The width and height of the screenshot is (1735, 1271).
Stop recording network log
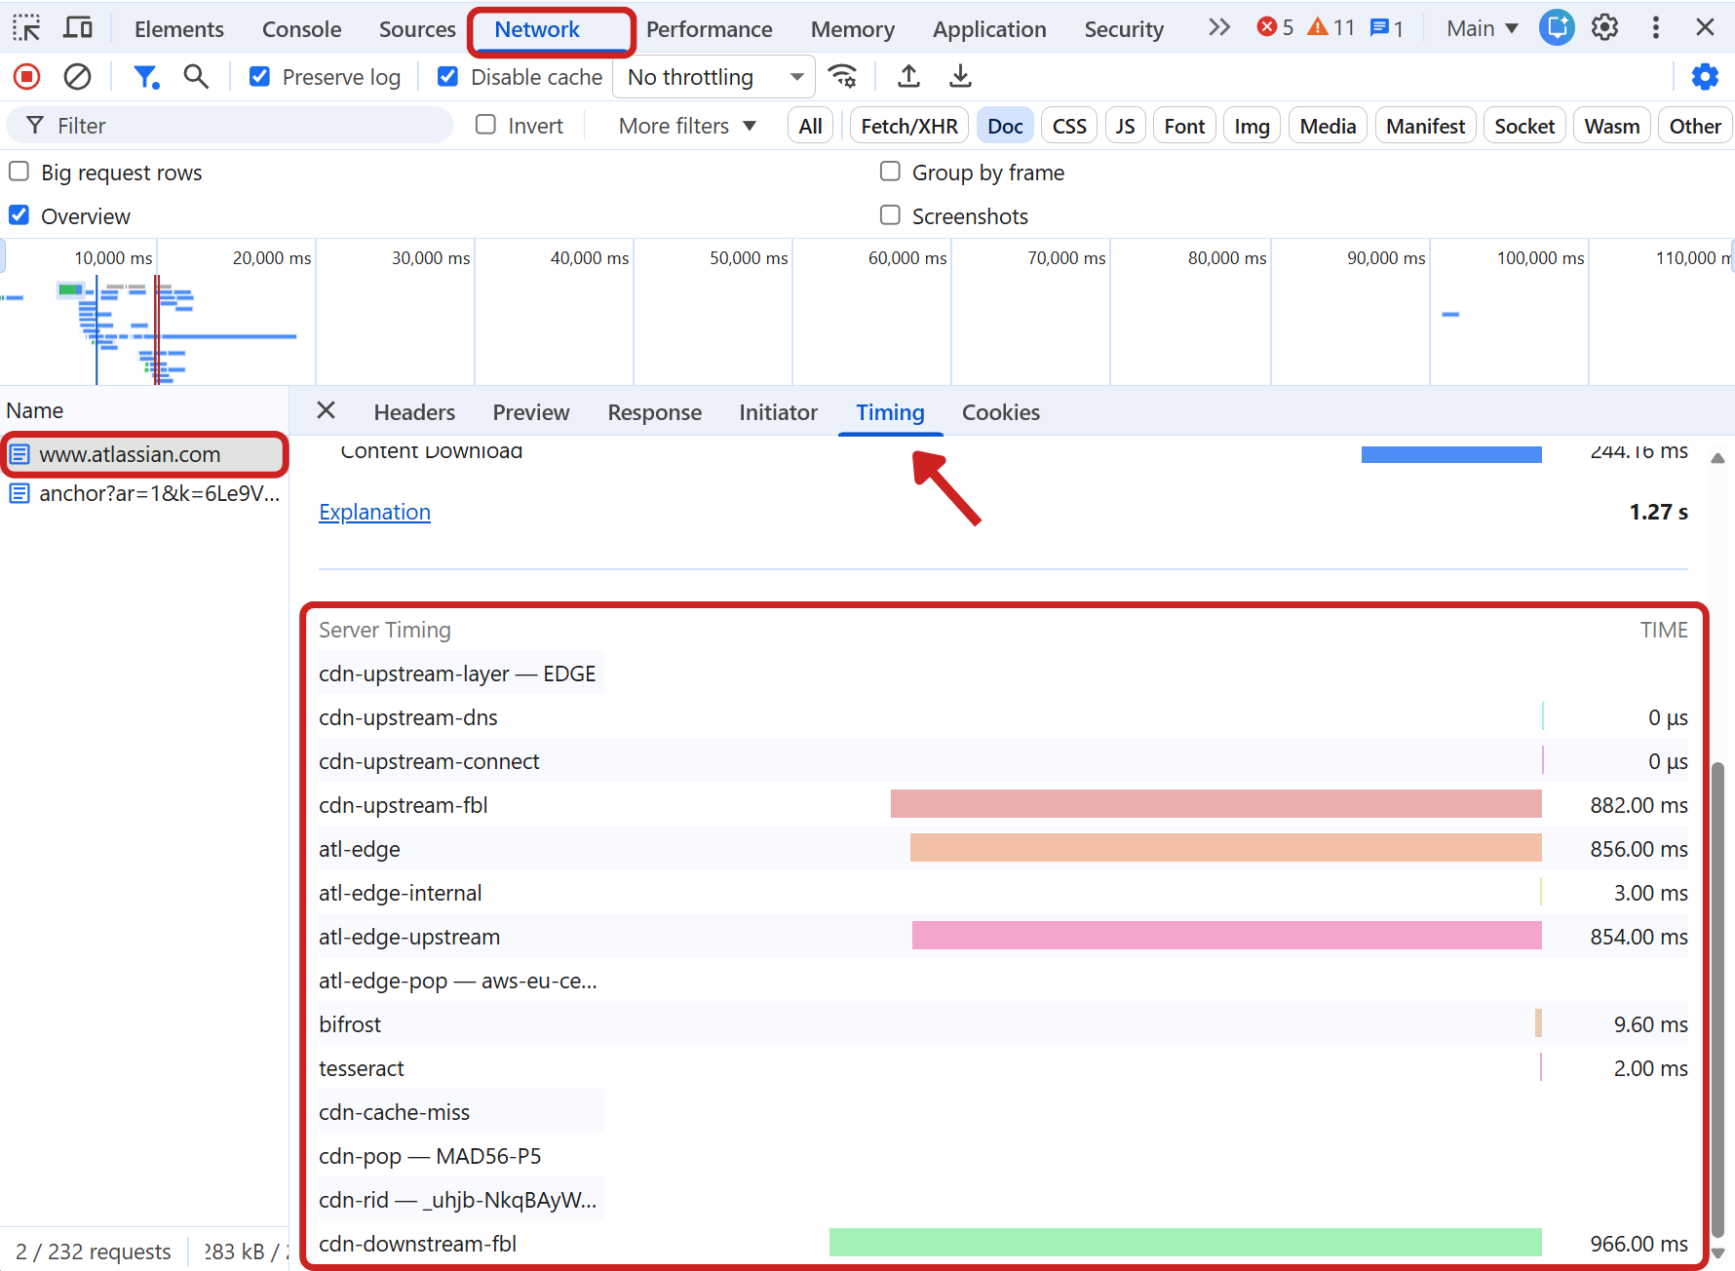pos(27,76)
